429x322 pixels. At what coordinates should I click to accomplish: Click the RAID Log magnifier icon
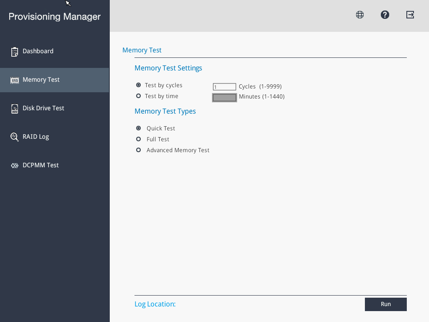point(15,137)
